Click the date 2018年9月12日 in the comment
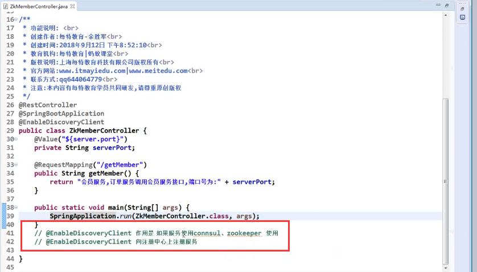 pyautogui.click(x=82, y=45)
